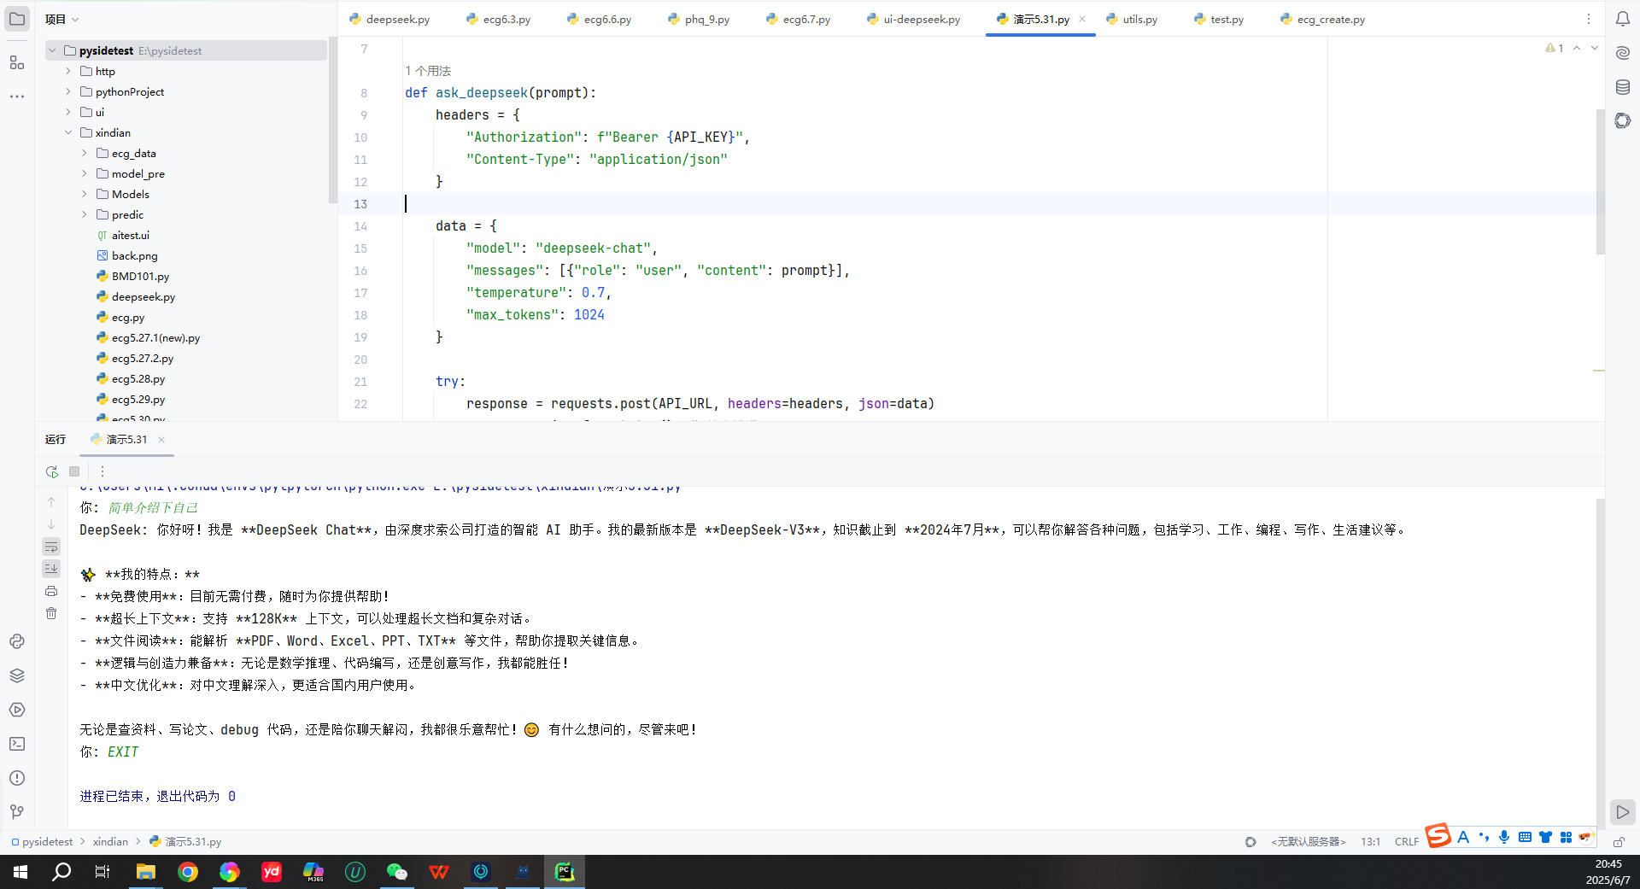Go to next highlighted problem arrow

(1594, 49)
